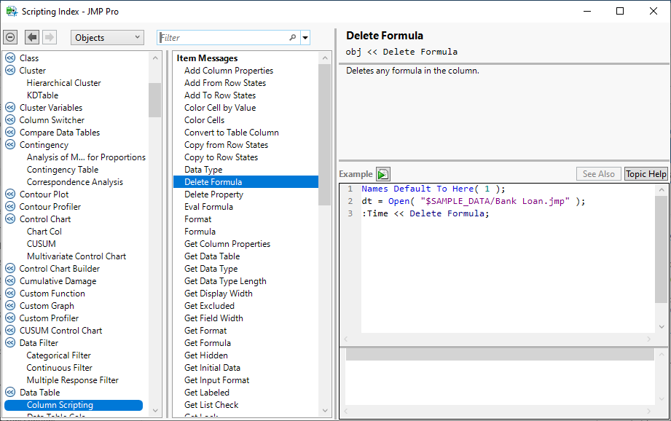Select Column Scripting in the object tree

pos(74,405)
